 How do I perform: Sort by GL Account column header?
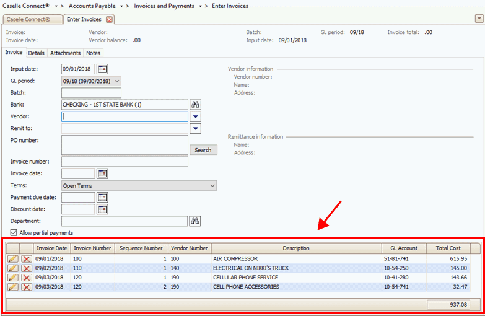coord(404,248)
